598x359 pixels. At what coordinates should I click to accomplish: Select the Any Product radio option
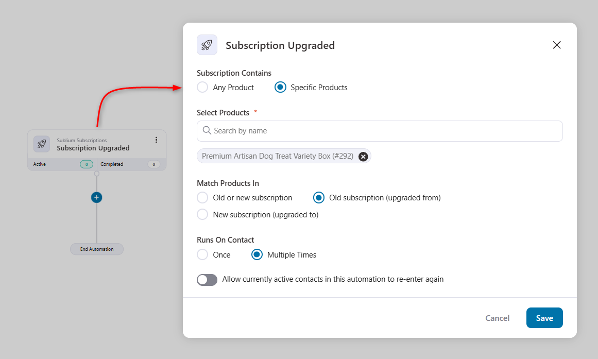click(x=202, y=88)
